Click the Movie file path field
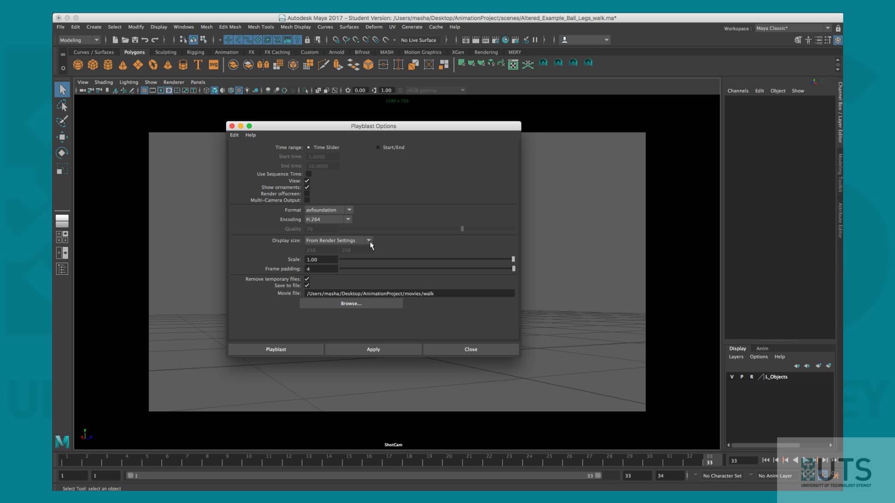895x503 pixels. point(410,293)
